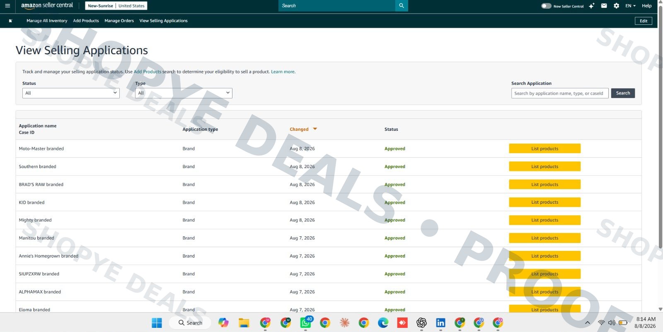Click List products for Manitou branded
Image resolution: width=663 pixels, height=332 pixels.
pyautogui.click(x=544, y=238)
